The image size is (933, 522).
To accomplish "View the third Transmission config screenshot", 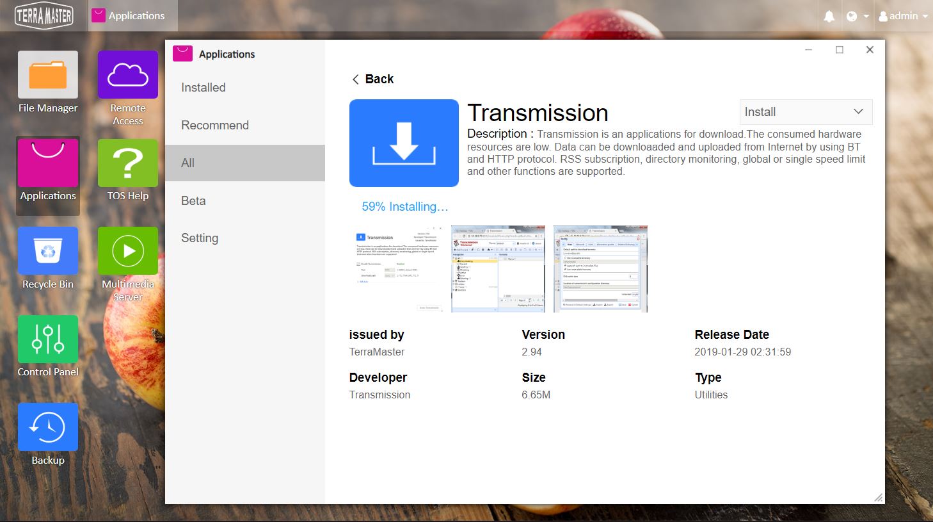I will click(600, 269).
